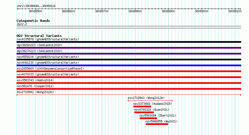
Task: Click red bar under nsv581476 label
Action: click(129, 89)
